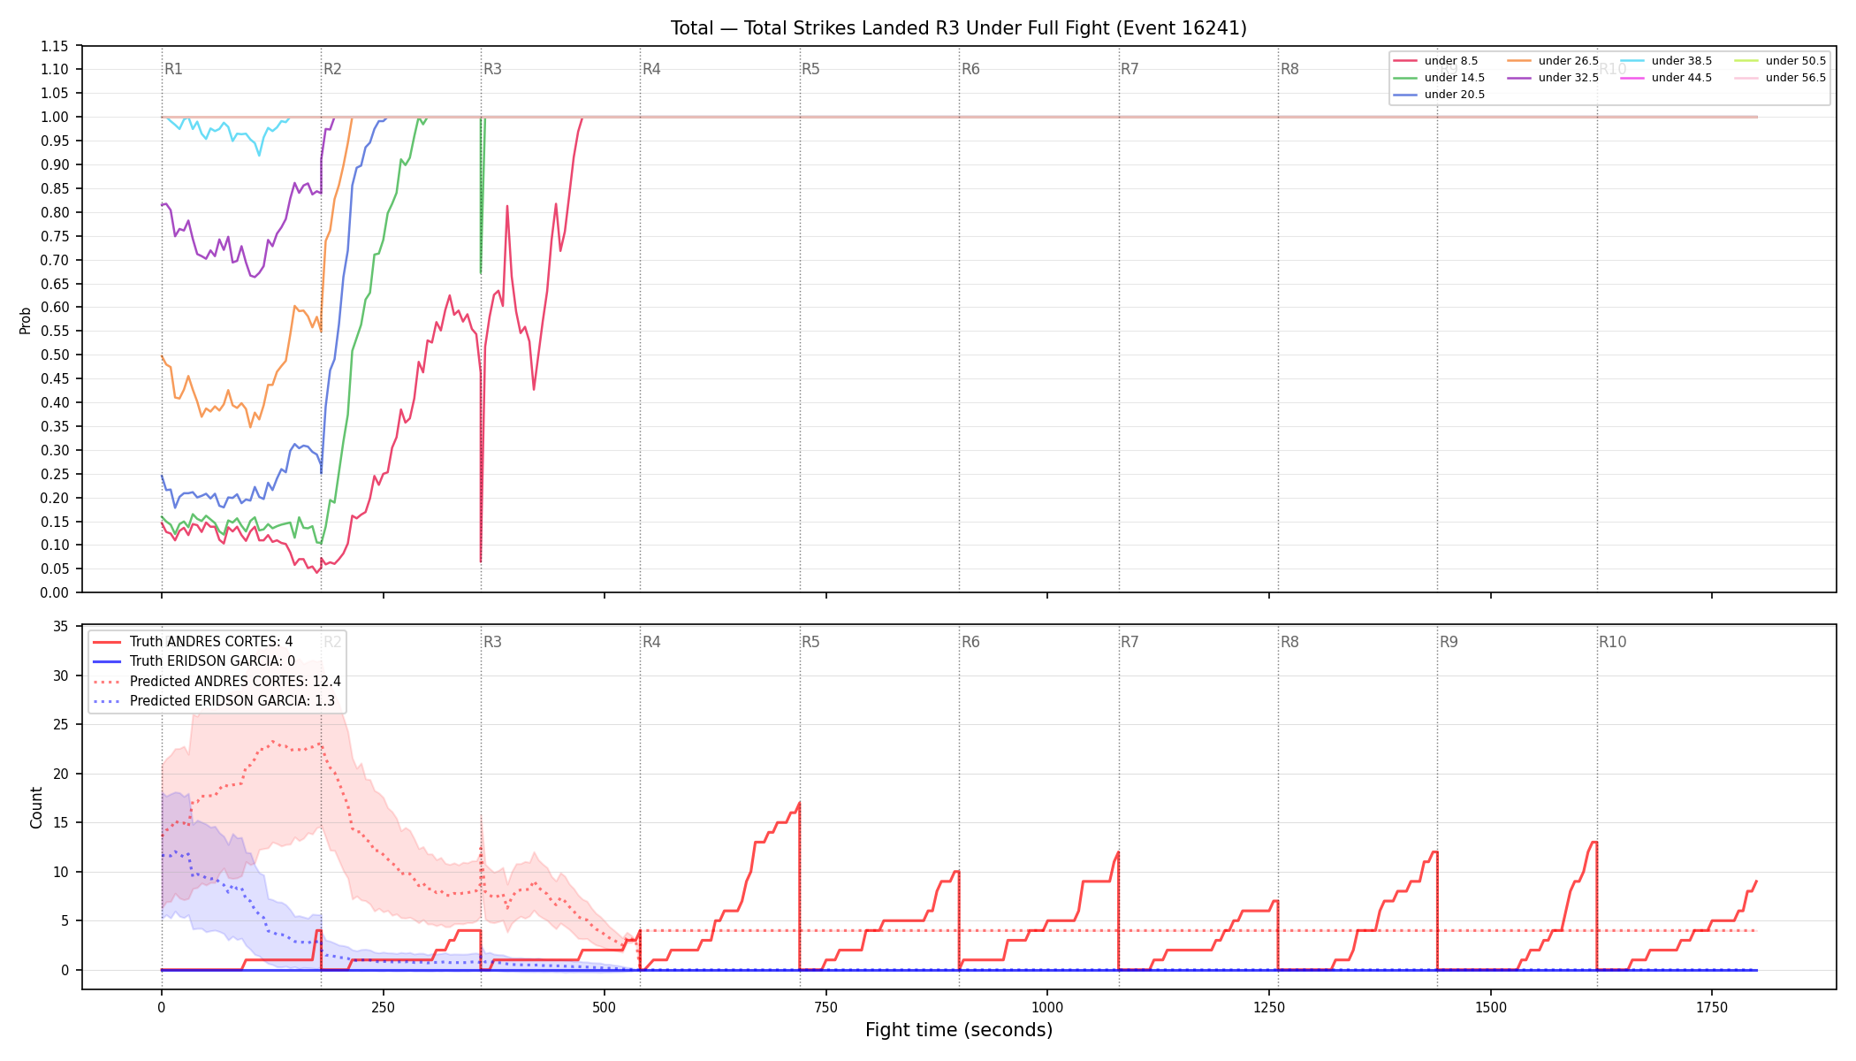This screenshot has width=1856, height=1061.
Task: Click the 0.75 tick label on the Prob axis
Action: click(54, 236)
